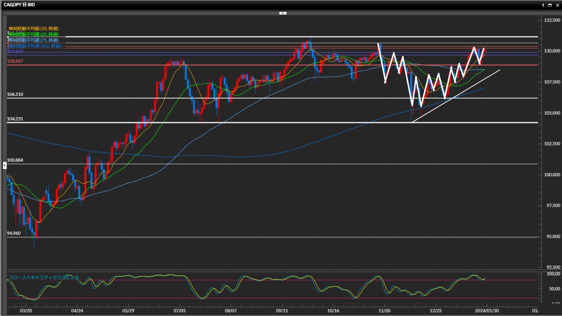Click the 50.00 level on stochastic scale

coord(554,289)
